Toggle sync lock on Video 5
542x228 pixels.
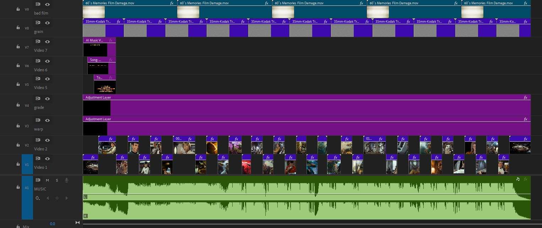coord(38,79)
